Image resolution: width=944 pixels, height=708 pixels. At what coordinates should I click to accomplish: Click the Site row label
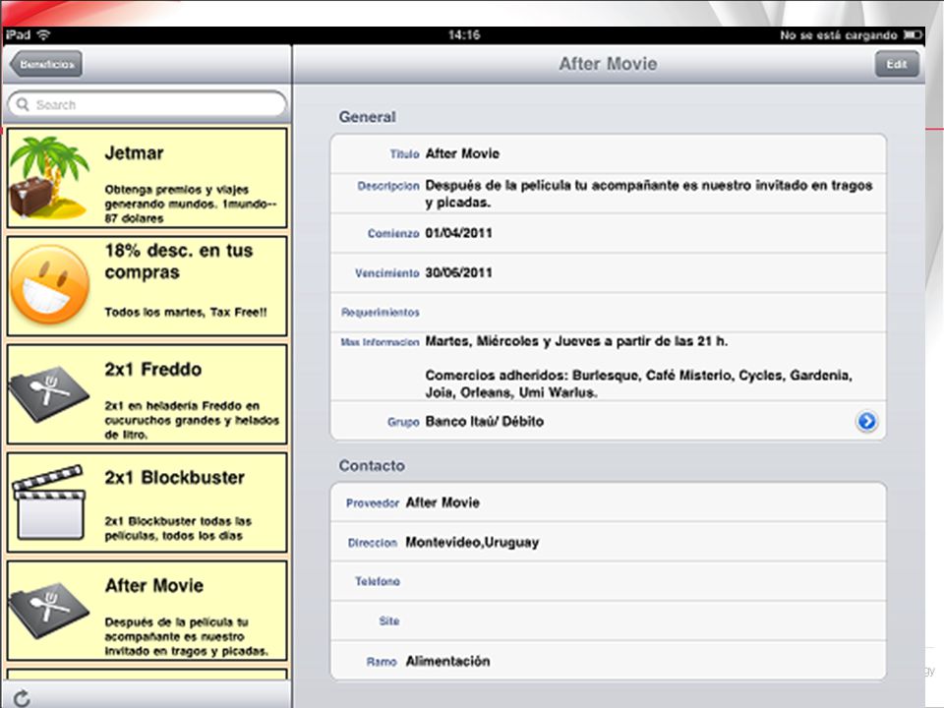[x=389, y=620]
